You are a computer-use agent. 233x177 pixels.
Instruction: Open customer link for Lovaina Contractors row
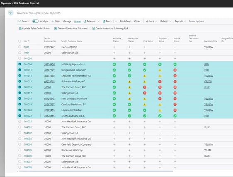(x=49, y=110)
